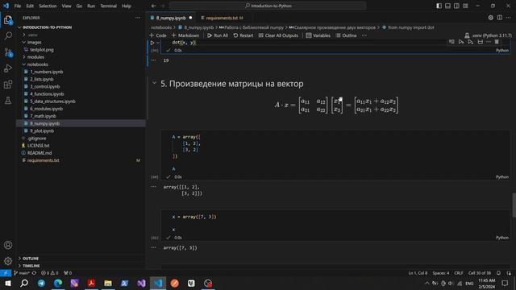The width and height of the screenshot is (516, 290).
Task: Add a new Code cell
Action: coord(158,35)
